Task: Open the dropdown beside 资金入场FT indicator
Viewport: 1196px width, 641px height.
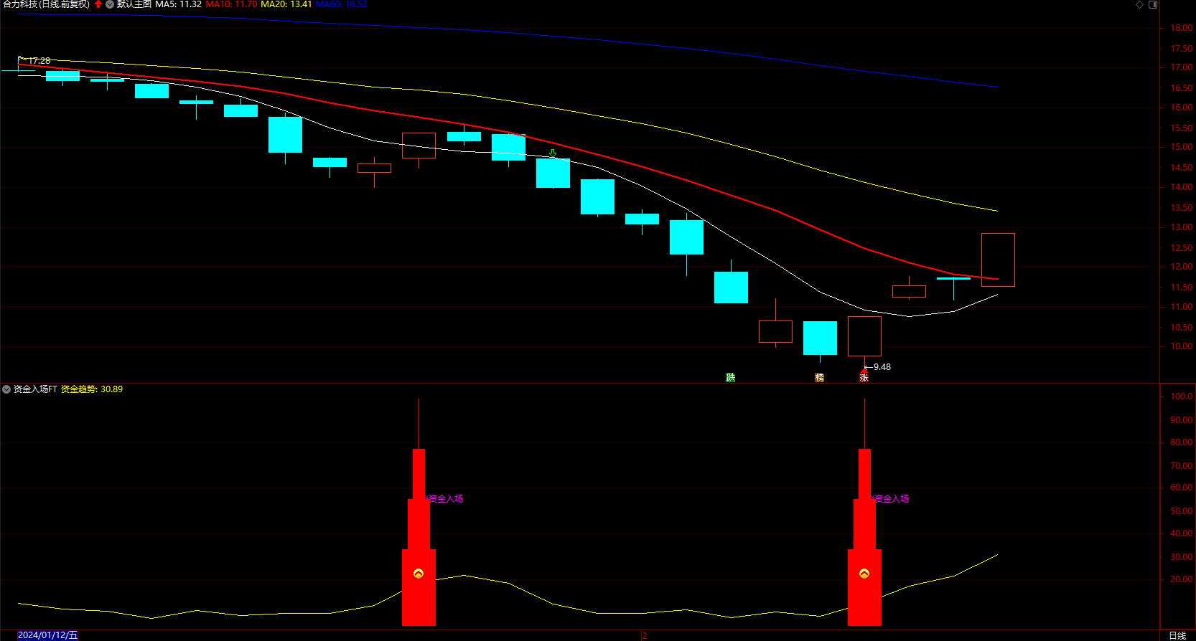Action: point(6,389)
